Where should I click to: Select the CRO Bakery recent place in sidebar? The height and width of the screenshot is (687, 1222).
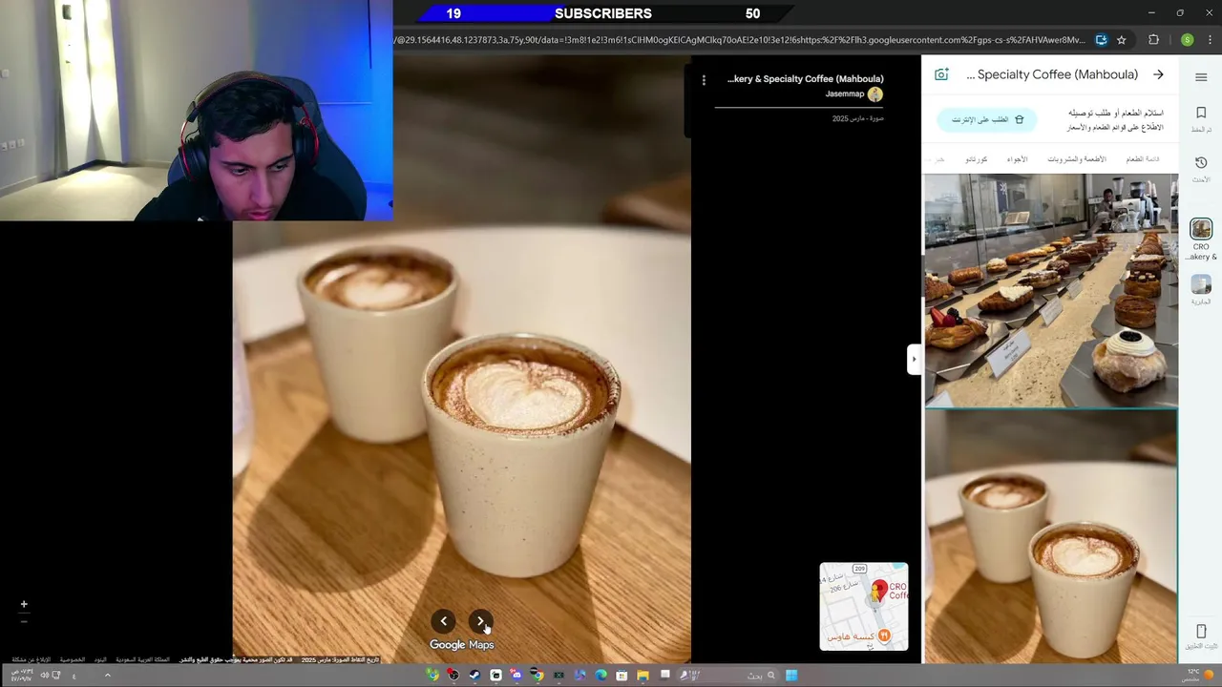pyautogui.click(x=1201, y=229)
